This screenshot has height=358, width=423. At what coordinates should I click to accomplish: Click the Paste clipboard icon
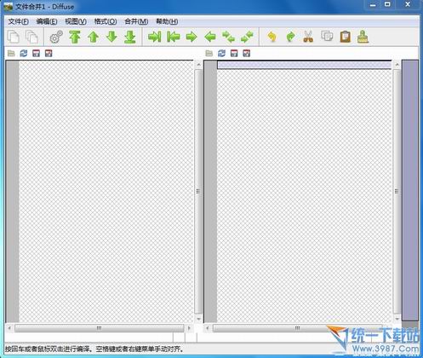(346, 37)
